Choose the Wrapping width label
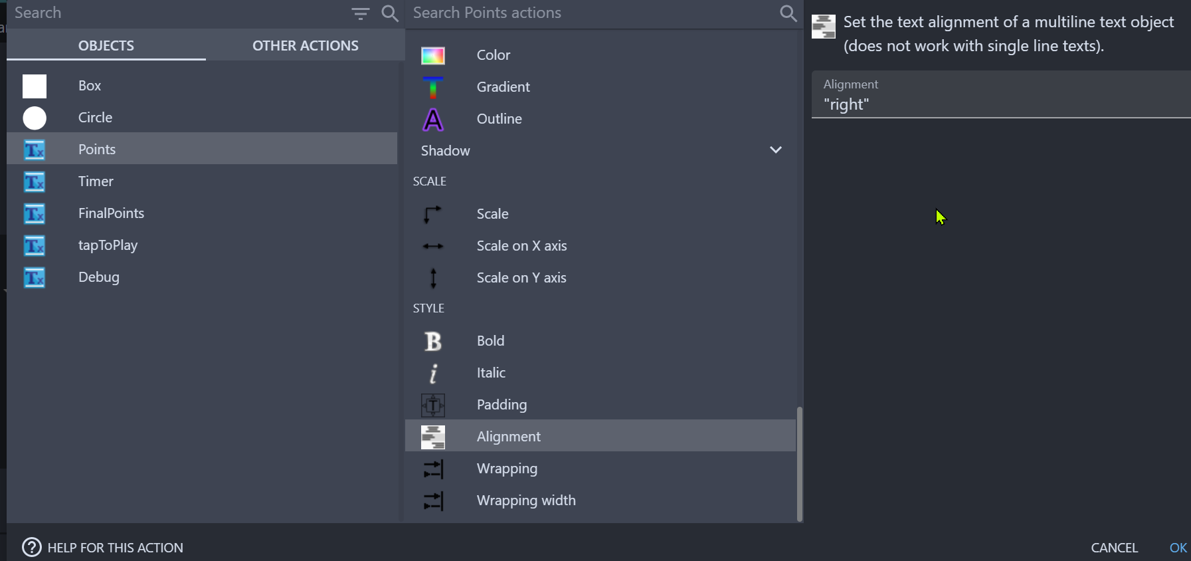This screenshot has width=1191, height=561. coord(526,501)
